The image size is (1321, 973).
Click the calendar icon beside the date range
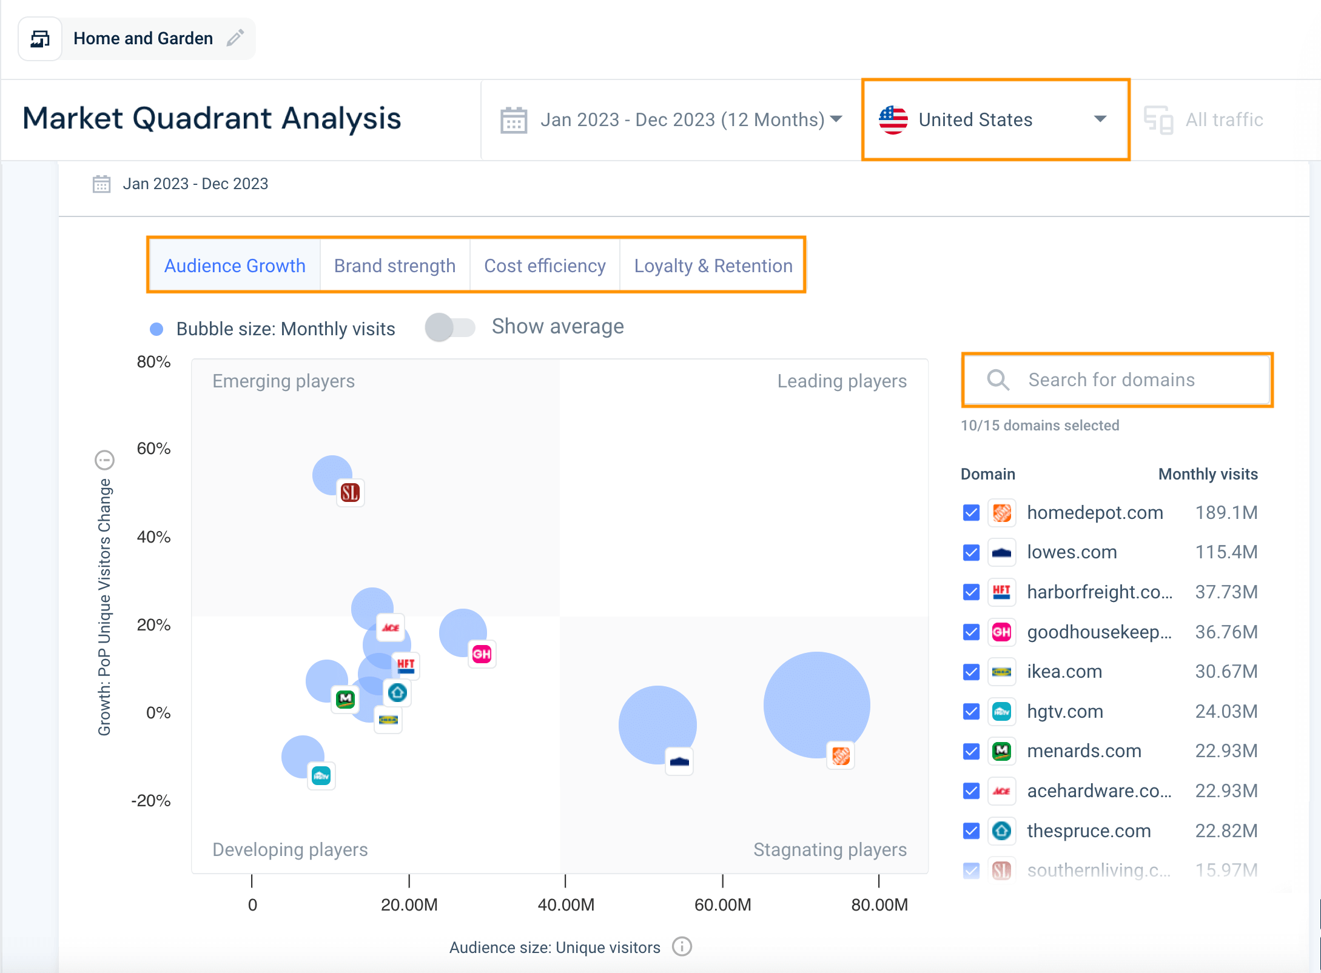513,119
